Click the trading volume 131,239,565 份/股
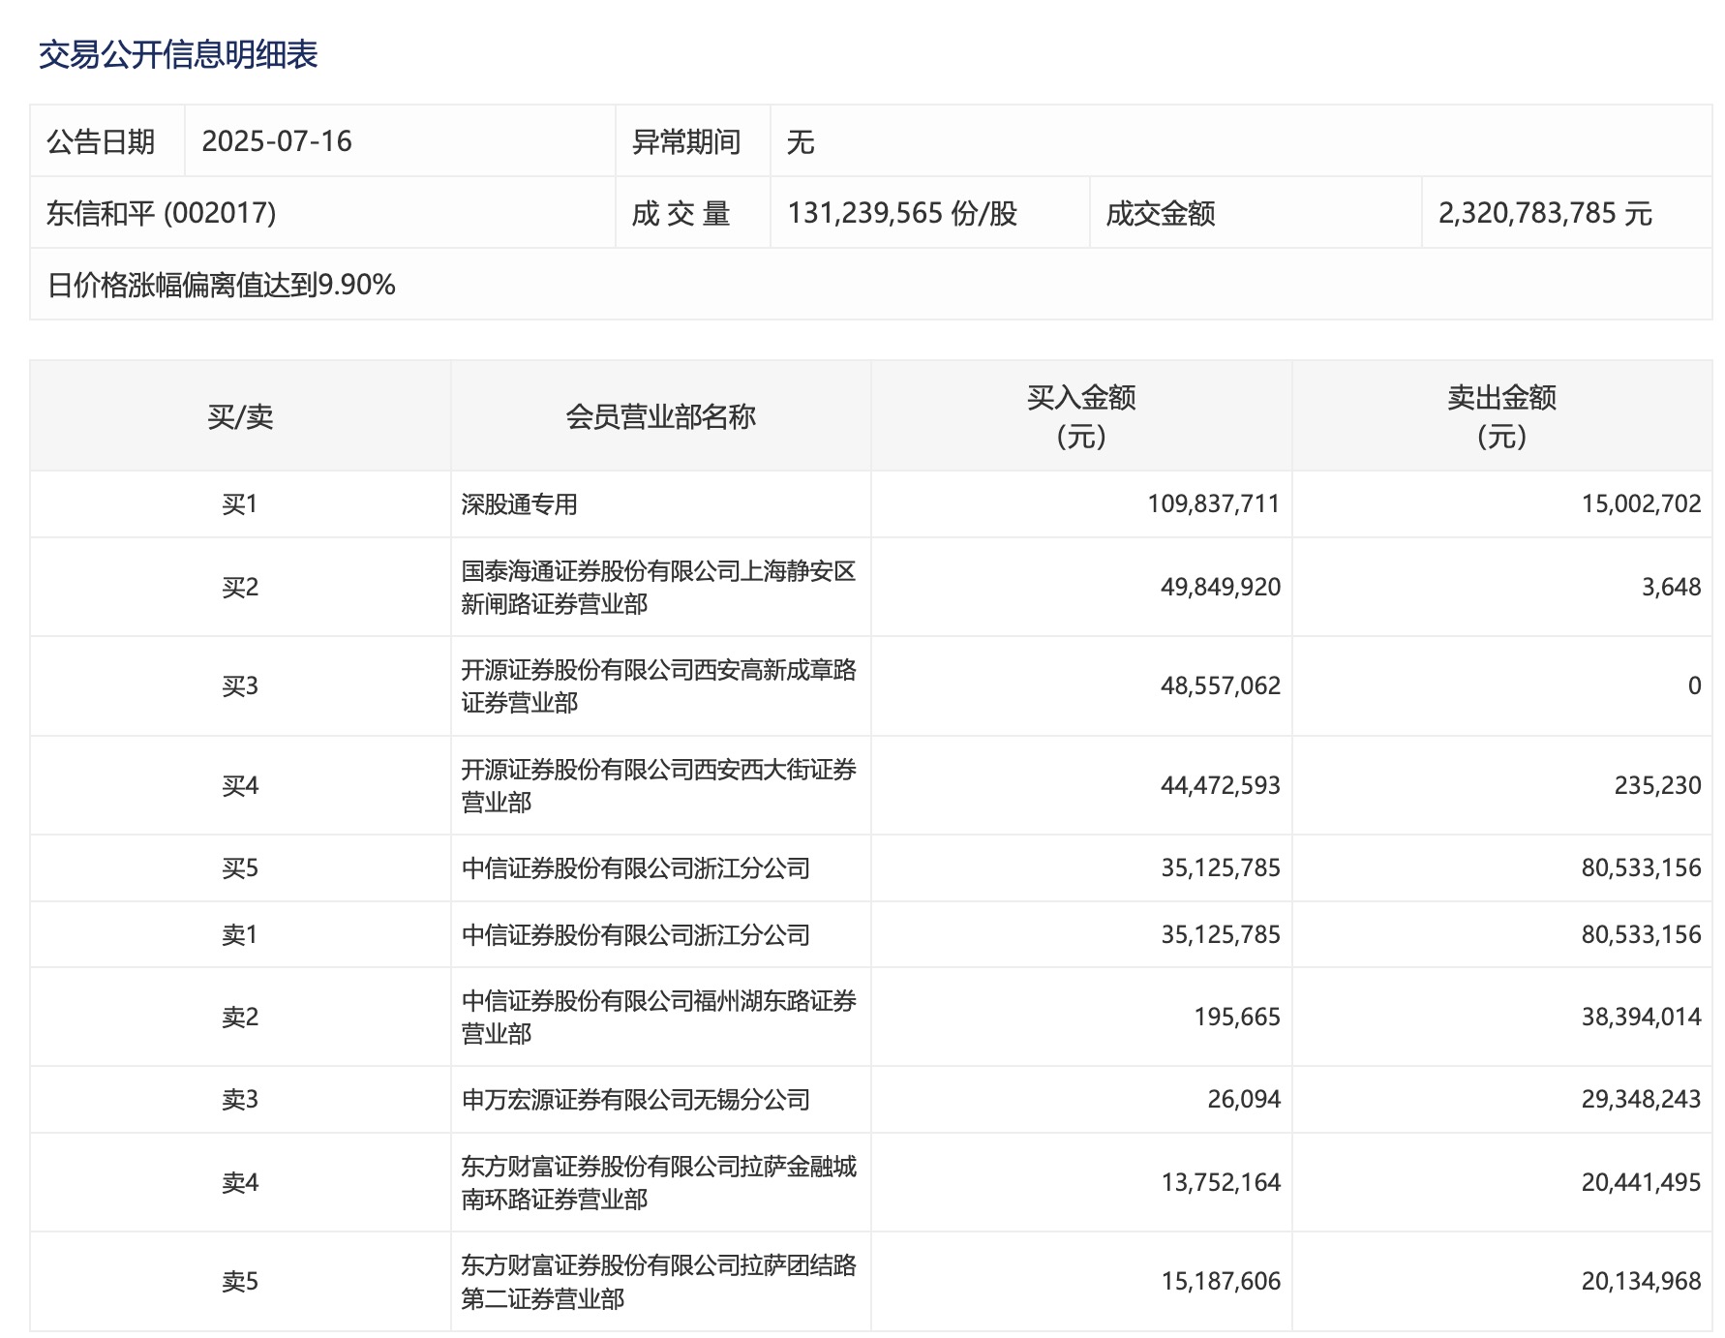1725x1338 pixels. pyautogui.click(x=902, y=213)
